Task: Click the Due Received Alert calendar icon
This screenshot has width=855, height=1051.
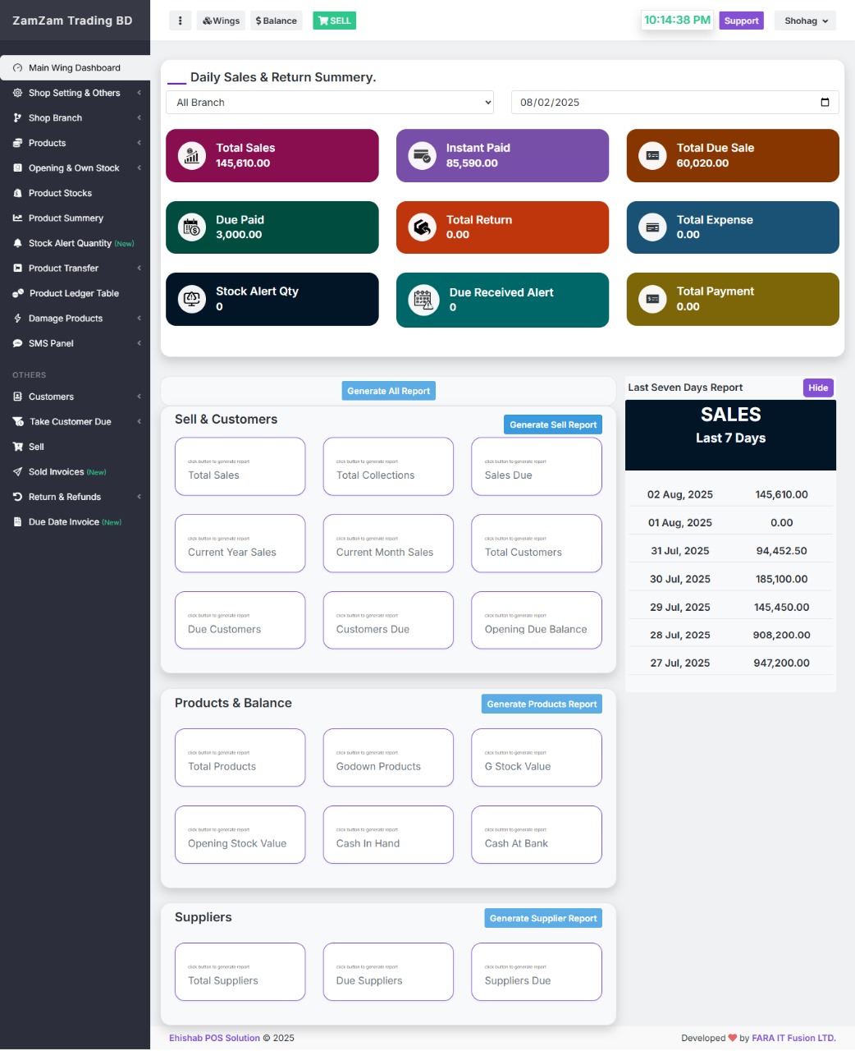Action: coord(423,300)
